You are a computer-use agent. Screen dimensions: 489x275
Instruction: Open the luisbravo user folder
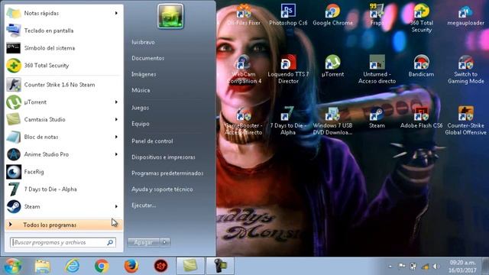click(x=143, y=42)
